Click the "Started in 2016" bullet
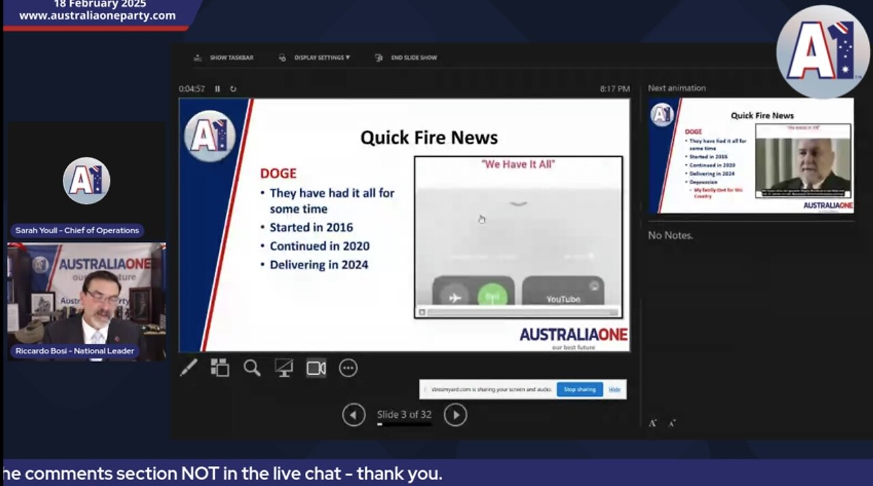 pos(311,227)
